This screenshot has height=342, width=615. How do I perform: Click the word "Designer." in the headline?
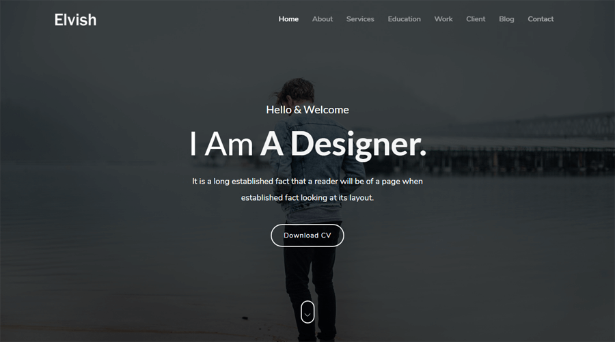tap(358, 145)
